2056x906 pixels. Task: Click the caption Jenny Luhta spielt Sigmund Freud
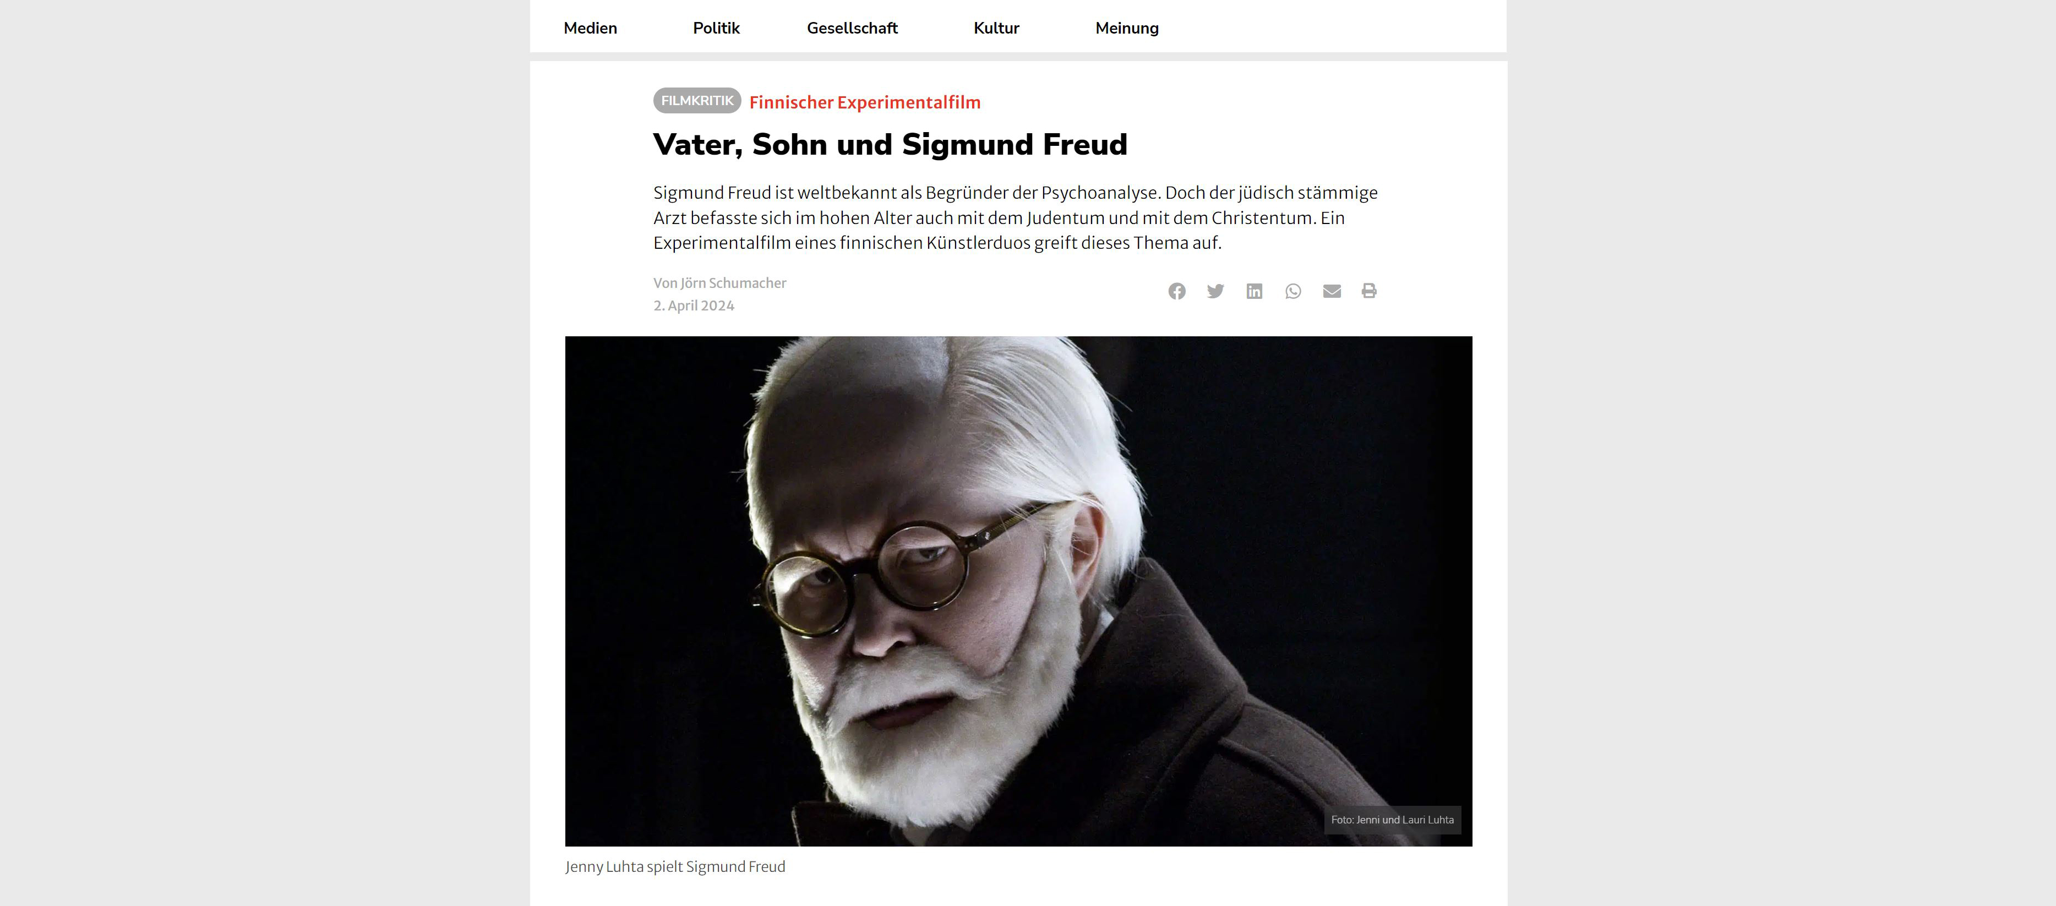(x=675, y=867)
